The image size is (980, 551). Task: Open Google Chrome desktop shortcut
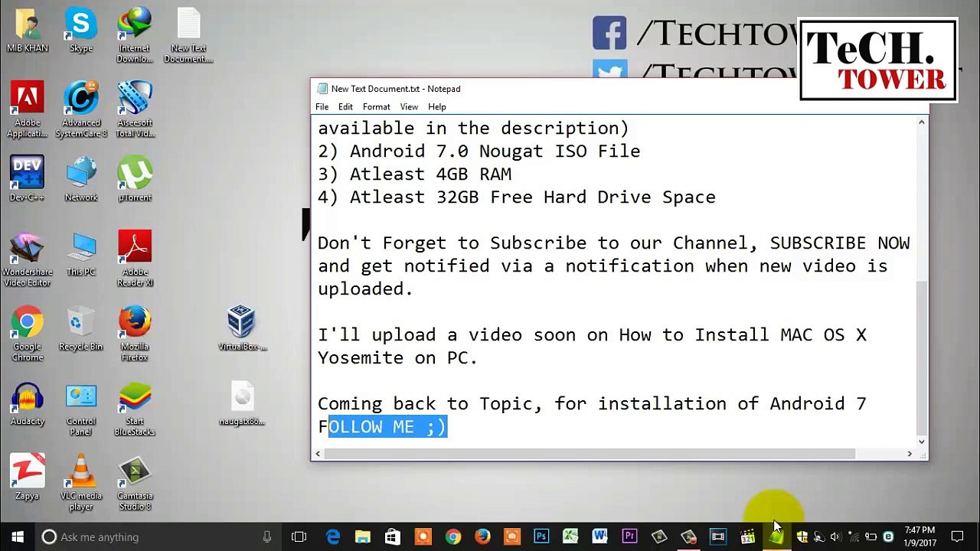[28, 334]
